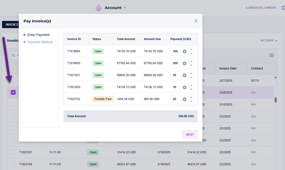The width and height of the screenshot is (285, 170).
Task: Close the Pay Invoice(s) dialog
Action: (196, 21)
